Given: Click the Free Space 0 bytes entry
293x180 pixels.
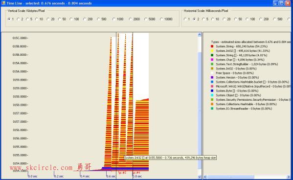Looking at the screenshot, I should 235,73.
